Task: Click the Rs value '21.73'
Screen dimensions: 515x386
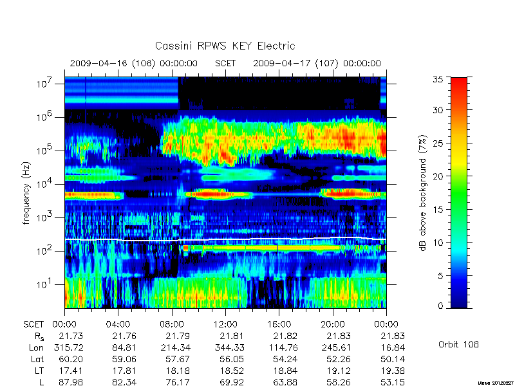Action: click(71, 336)
